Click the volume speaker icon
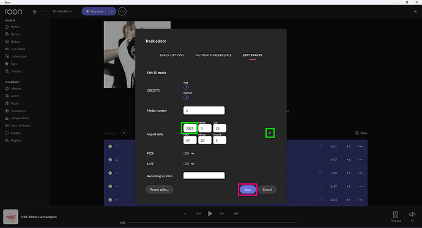422x228 pixels. coord(412,215)
